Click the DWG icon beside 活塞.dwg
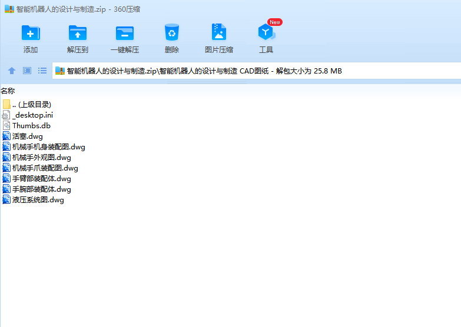 point(6,136)
